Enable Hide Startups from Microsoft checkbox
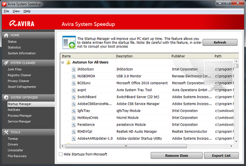Image resolution: width=246 pixels, height=166 pixels. pyautogui.click(x=61, y=154)
